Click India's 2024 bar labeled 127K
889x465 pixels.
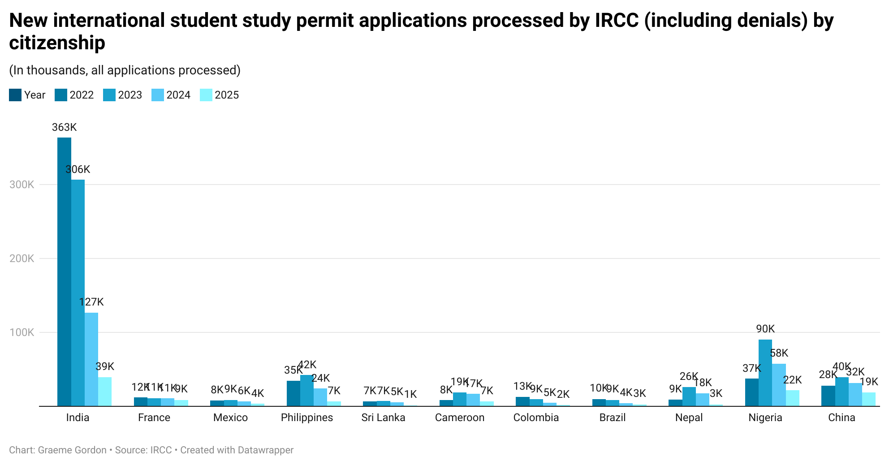point(91,359)
